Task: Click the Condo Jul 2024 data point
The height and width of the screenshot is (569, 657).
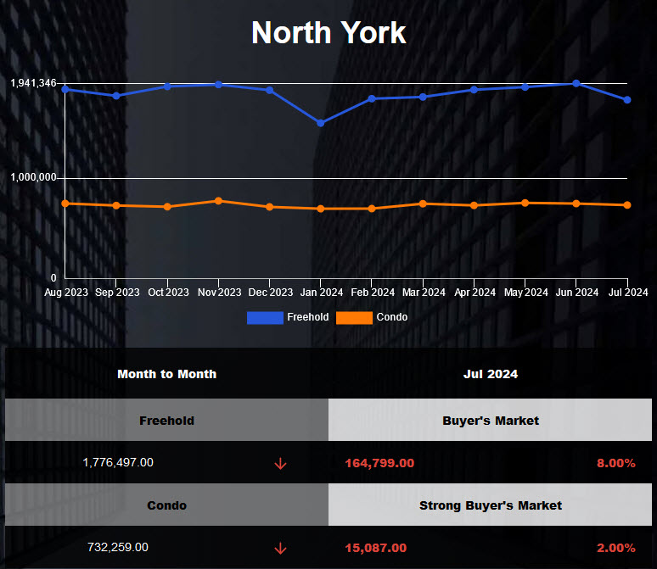Action: (x=627, y=205)
